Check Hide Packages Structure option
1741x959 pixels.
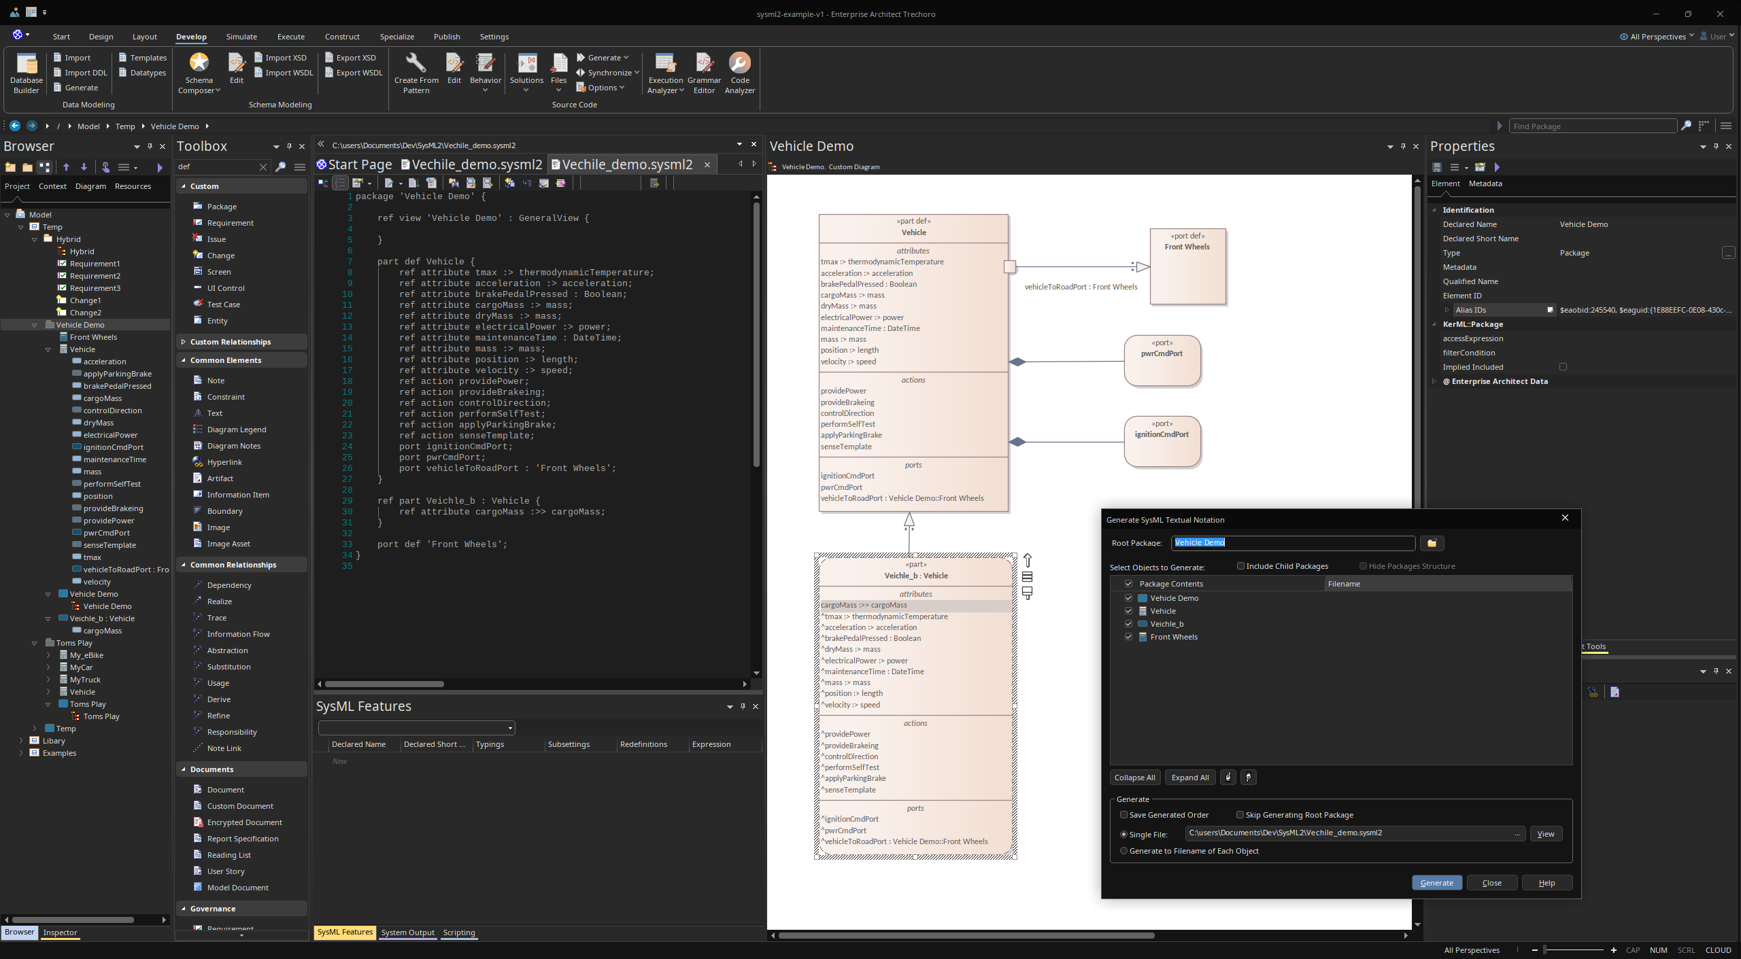(1364, 565)
